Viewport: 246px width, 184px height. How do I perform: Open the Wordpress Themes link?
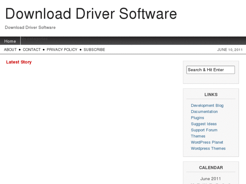click(208, 148)
